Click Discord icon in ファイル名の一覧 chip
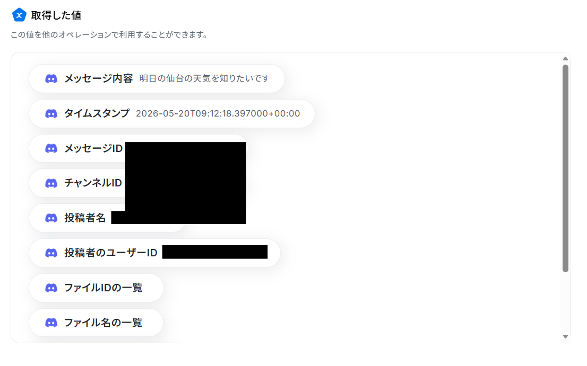 pos(51,323)
